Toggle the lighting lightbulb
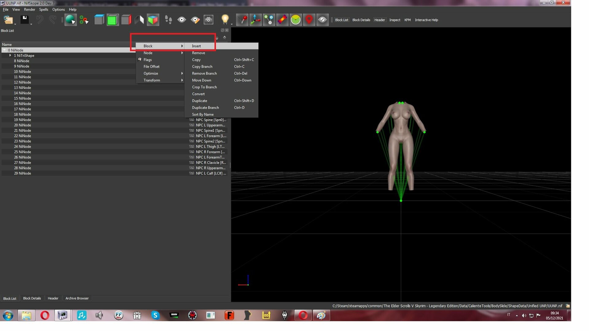Viewport: 589px width, 331px height. coord(225,20)
